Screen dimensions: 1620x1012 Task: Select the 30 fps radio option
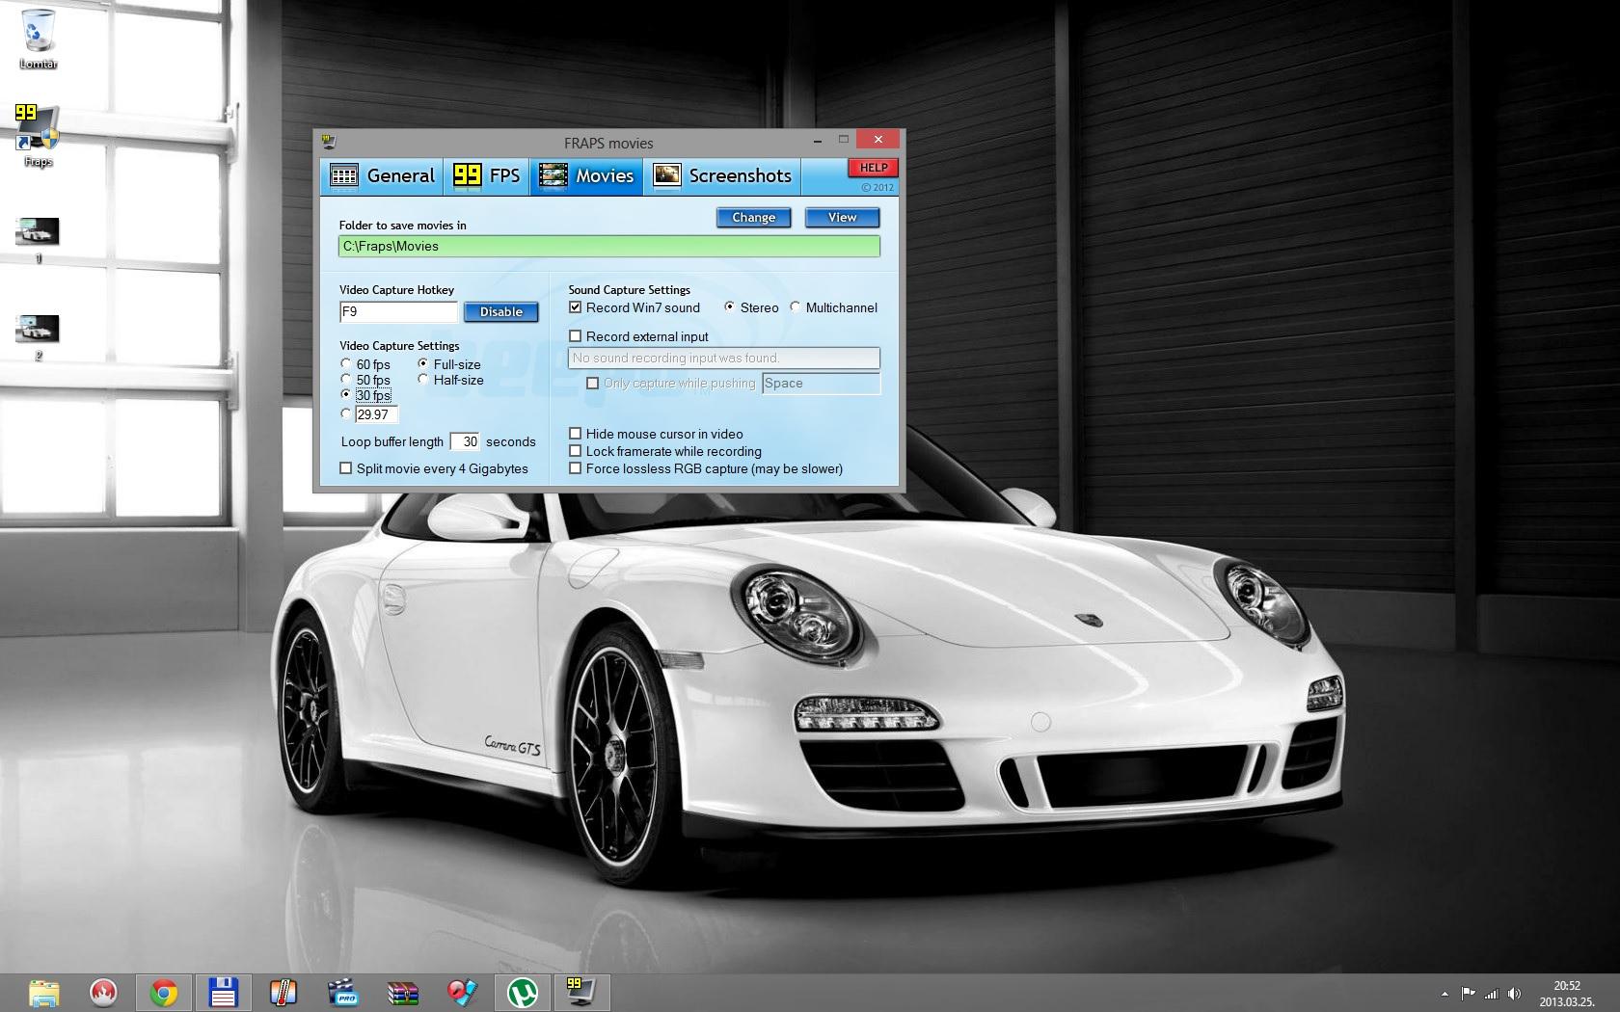point(346,395)
